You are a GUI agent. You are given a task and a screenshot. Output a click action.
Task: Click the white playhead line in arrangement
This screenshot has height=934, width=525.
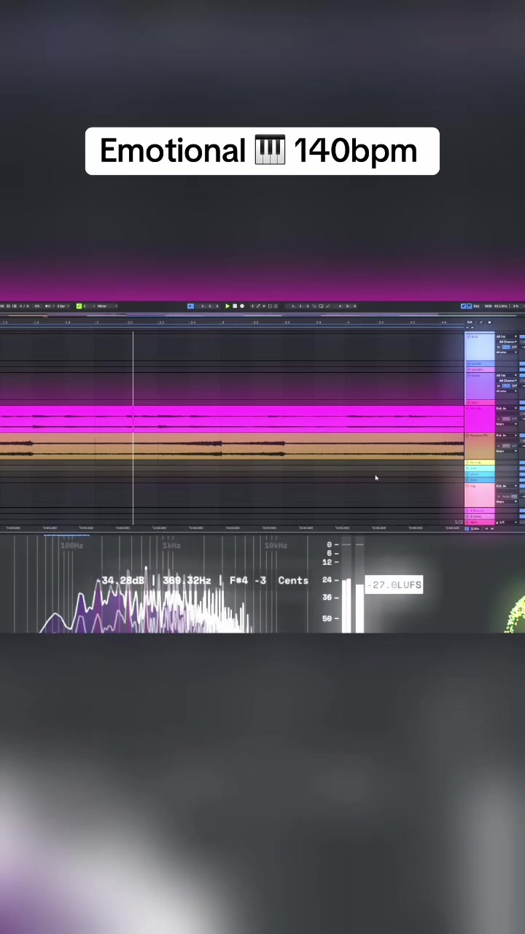[x=133, y=427]
